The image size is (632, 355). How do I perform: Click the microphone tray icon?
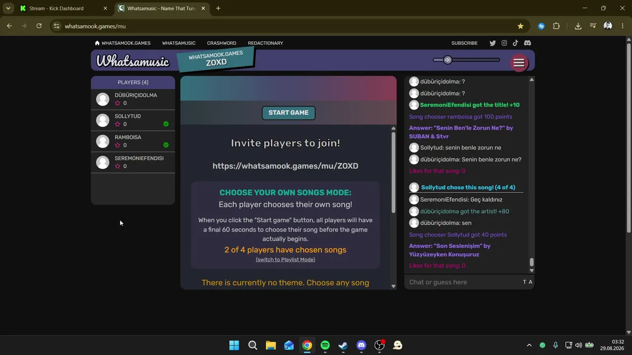(x=555, y=345)
